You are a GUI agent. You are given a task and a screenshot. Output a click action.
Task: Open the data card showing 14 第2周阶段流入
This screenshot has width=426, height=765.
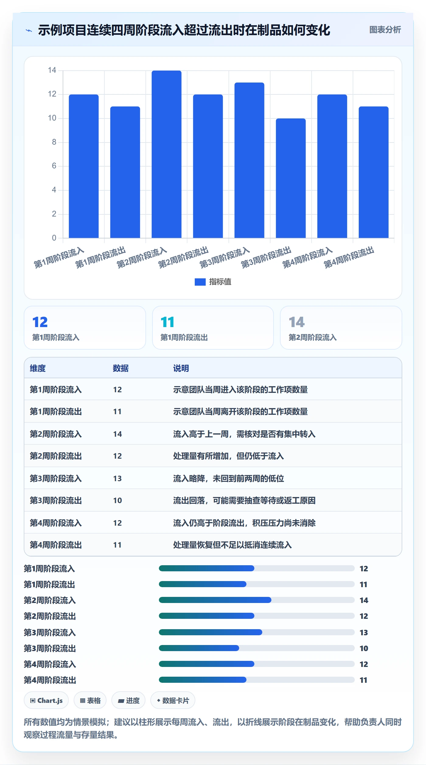[x=341, y=328]
